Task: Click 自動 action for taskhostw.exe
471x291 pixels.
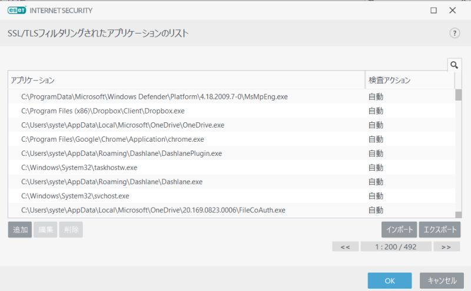Action: (376, 168)
